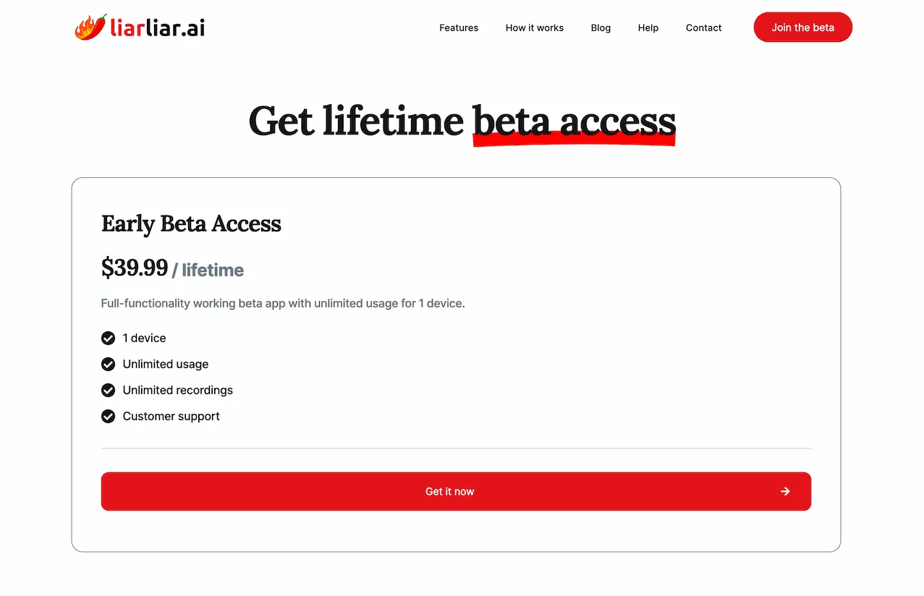Click the checkmark beside Unlimited recordings
Viewport: 924px width, 596px height.
108,390
